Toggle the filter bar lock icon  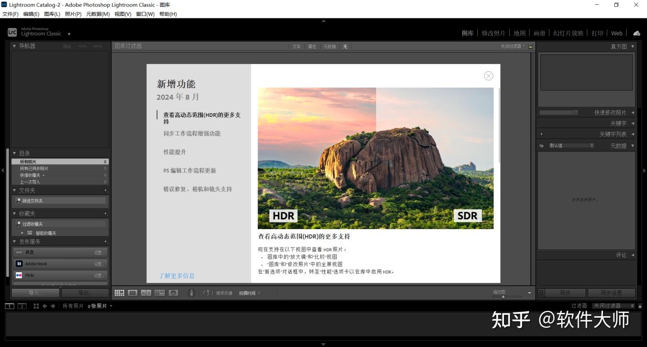pos(530,46)
